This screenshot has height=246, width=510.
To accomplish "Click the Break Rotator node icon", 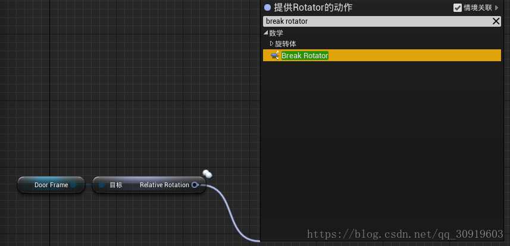I will coord(275,56).
